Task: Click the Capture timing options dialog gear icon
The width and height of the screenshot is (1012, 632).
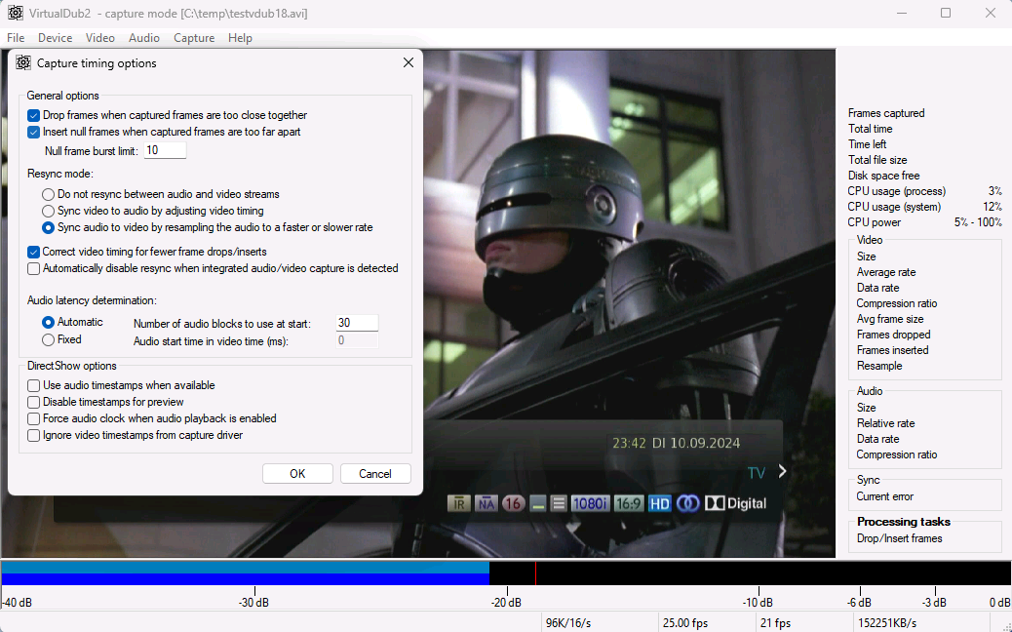Action: pos(23,63)
